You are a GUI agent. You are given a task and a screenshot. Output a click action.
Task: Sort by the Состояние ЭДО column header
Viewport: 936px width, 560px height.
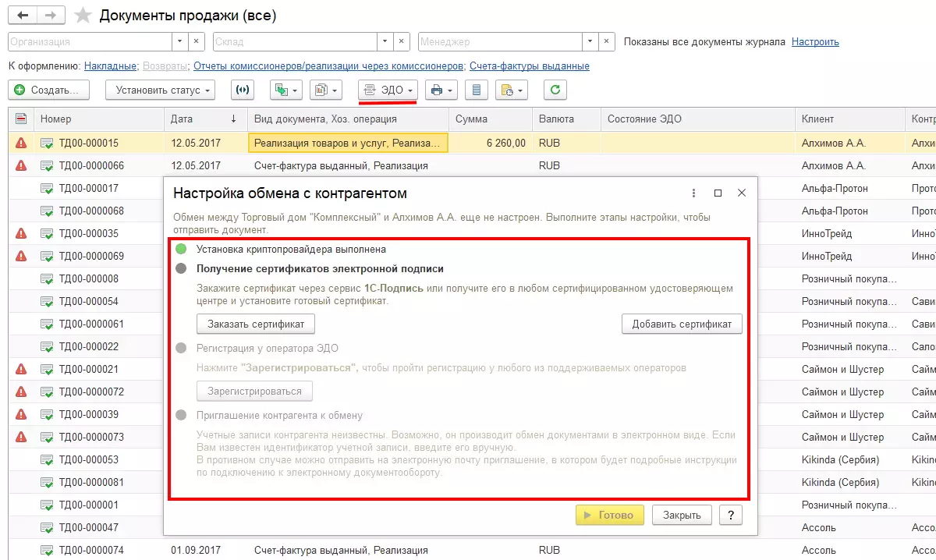697,119
